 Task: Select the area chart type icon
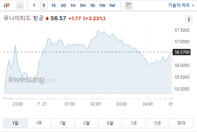20,6
